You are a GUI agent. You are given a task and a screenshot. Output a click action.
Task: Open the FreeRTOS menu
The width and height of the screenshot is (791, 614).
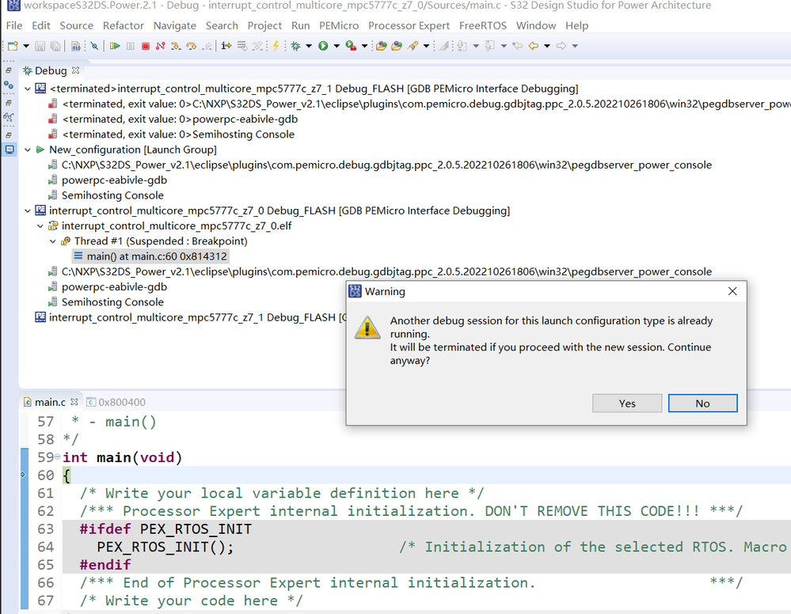click(483, 25)
